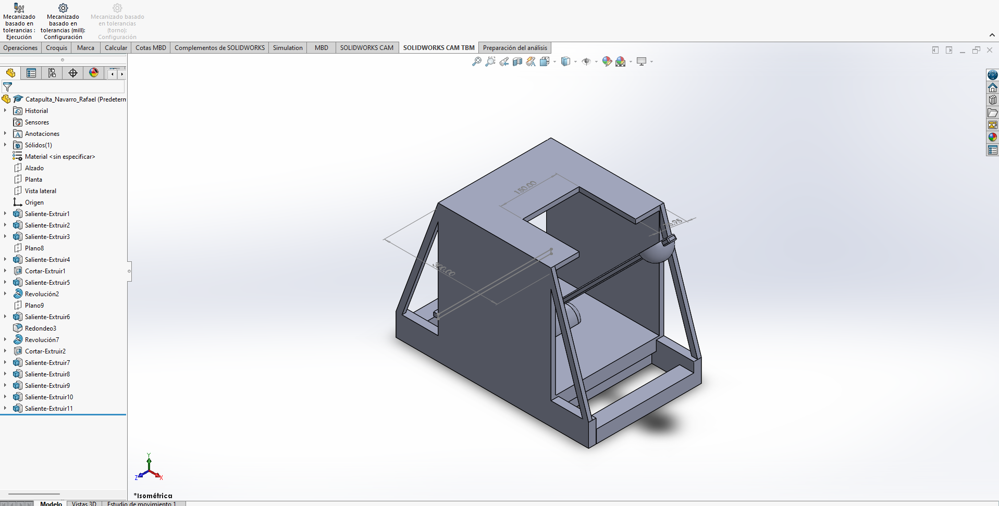Viewport: 999px width, 506px height.
Task: Open Display Style dropdown arrow
Action: (x=575, y=61)
